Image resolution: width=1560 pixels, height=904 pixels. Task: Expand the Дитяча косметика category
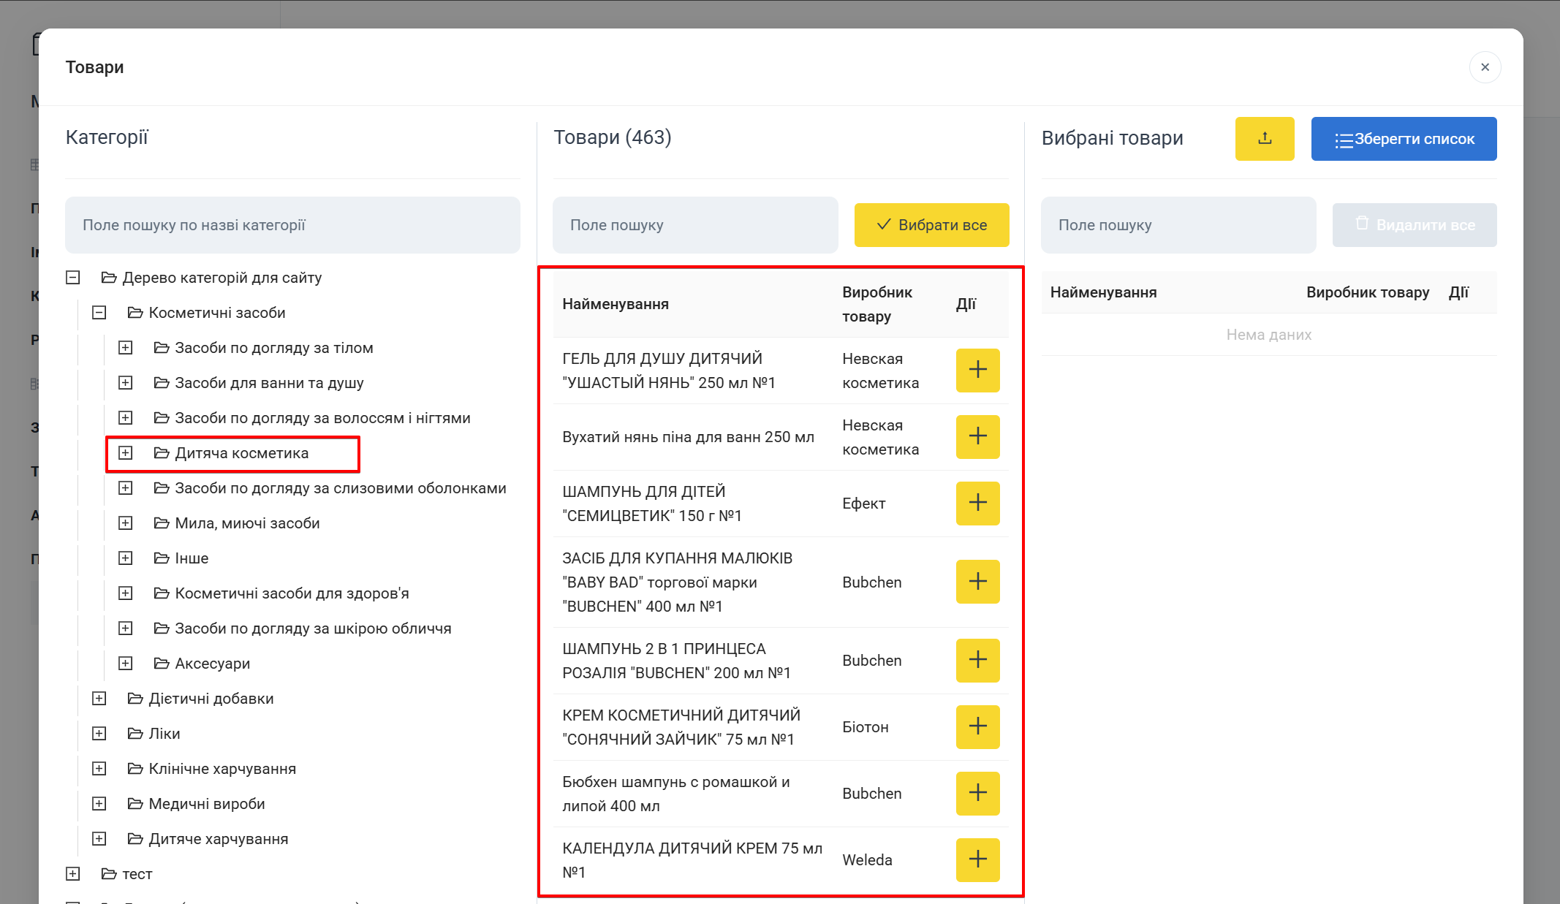point(126,453)
